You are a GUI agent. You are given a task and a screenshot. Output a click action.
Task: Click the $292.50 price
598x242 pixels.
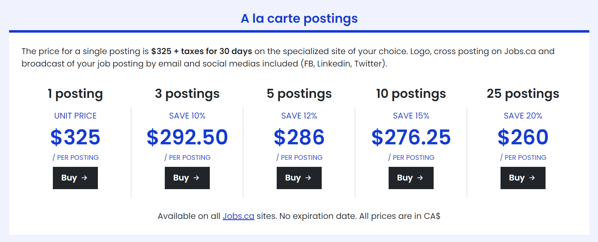[187, 138]
